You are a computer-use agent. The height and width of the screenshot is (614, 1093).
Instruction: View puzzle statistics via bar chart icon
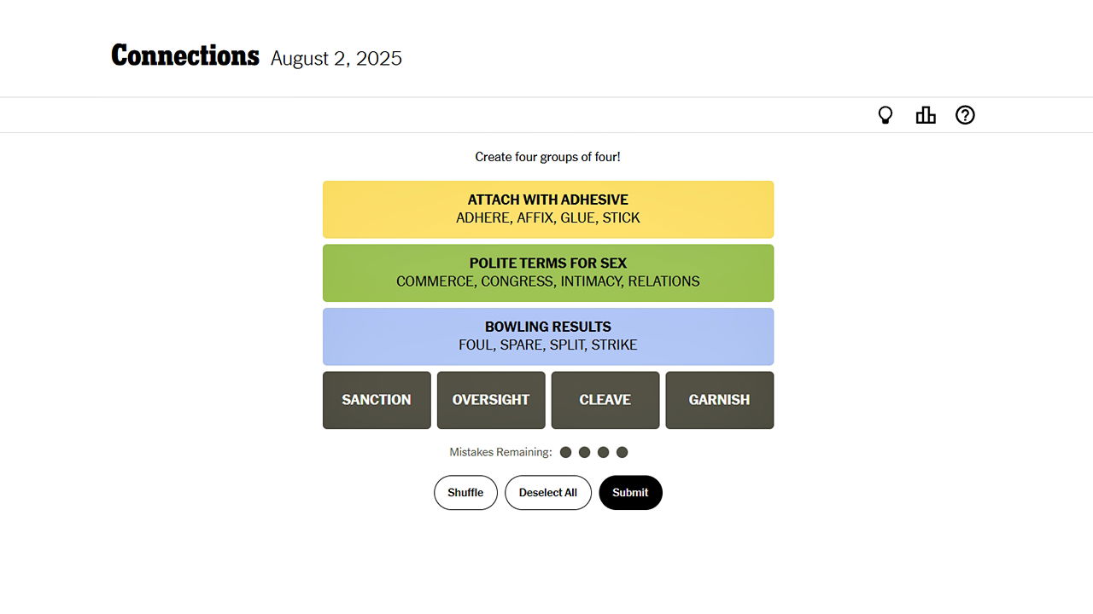pos(926,114)
